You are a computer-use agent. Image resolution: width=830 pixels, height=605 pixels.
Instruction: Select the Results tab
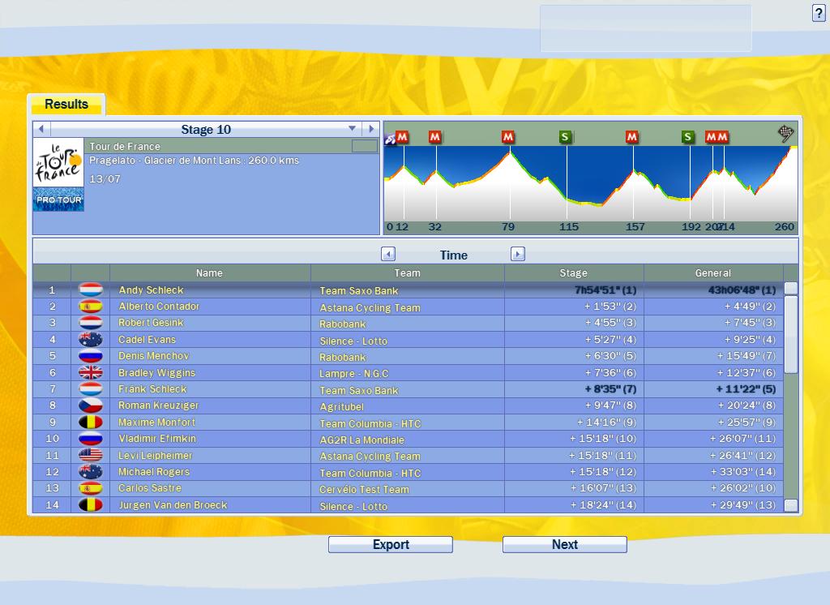(66, 105)
